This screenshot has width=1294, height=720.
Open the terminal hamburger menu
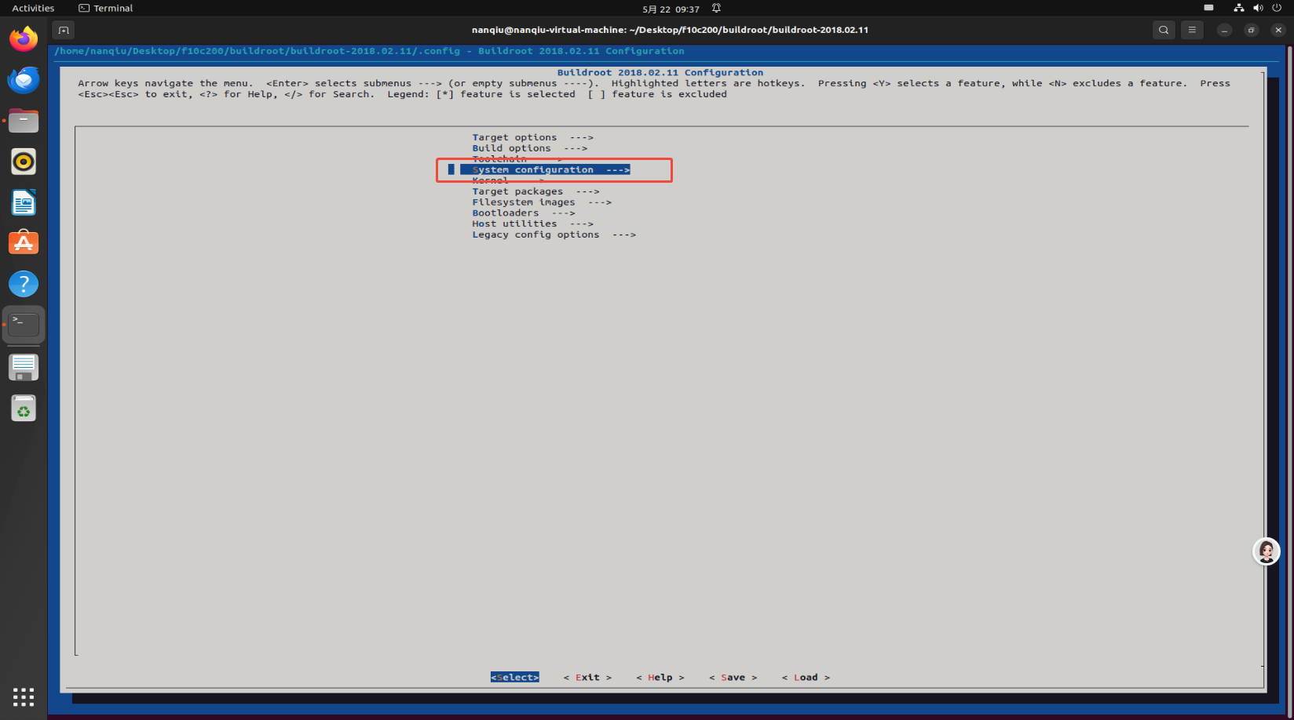point(1192,30)
